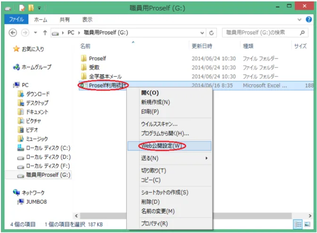The height and width of the screenshot is (233, 317).
Task: Switch to the 表示 ribbon tab
Action: pos(87,20)
